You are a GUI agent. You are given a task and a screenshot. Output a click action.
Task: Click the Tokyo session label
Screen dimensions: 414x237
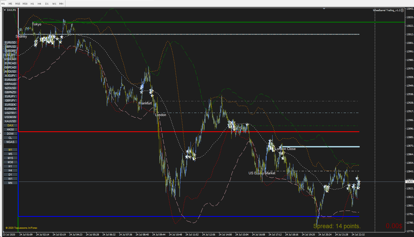click(x=37, y=24)
